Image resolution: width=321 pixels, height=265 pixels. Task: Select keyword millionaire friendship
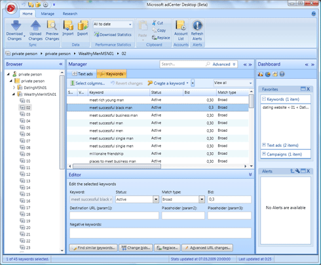(158, 153)
